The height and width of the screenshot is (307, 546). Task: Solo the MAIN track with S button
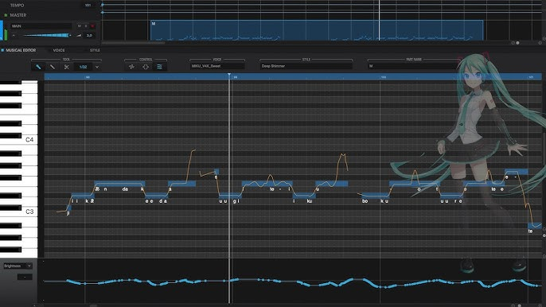[86, 25]
